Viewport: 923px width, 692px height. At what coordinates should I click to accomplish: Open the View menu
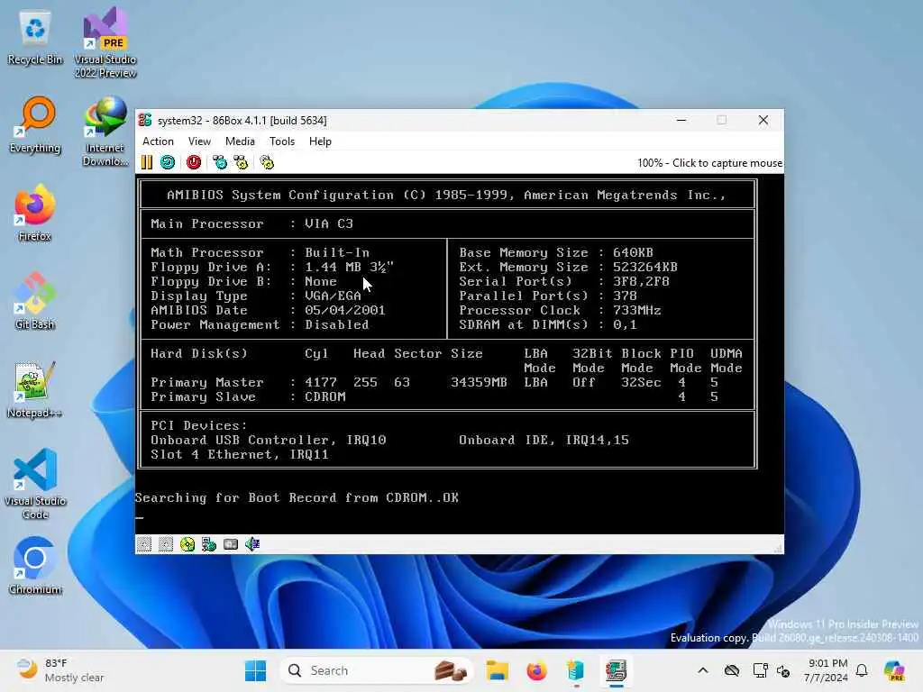click(x=199, y=141)
